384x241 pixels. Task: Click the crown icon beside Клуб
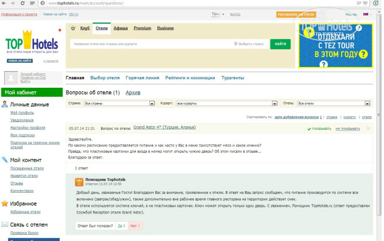point(74,28)
